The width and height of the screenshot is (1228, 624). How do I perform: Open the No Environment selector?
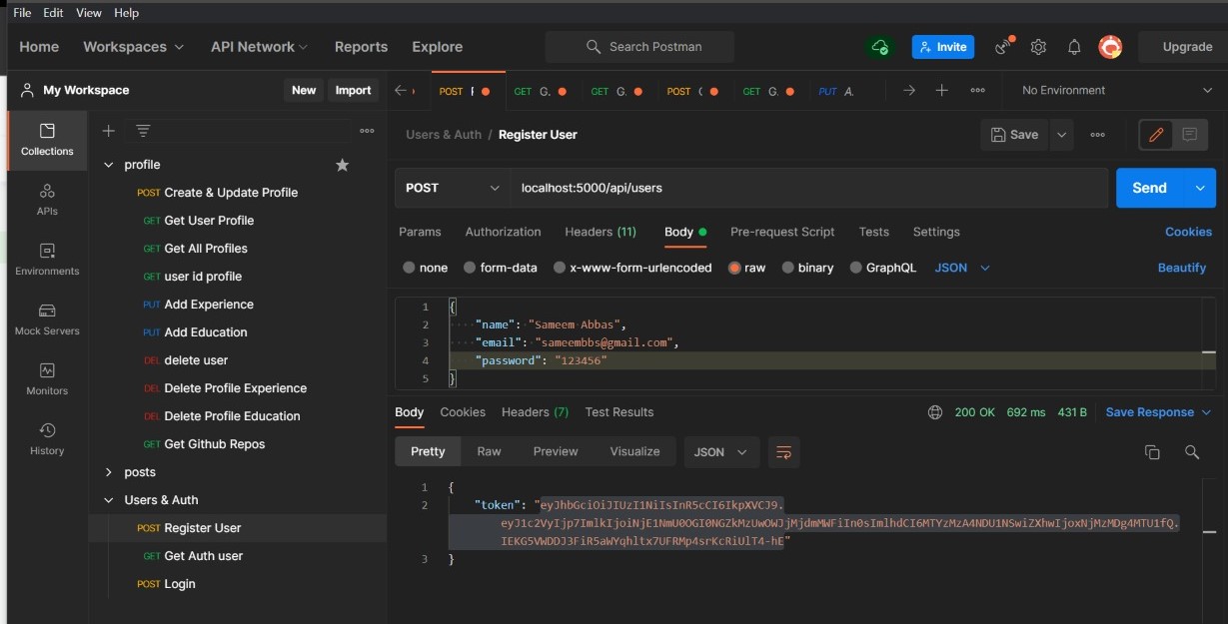coord(1116,90)
